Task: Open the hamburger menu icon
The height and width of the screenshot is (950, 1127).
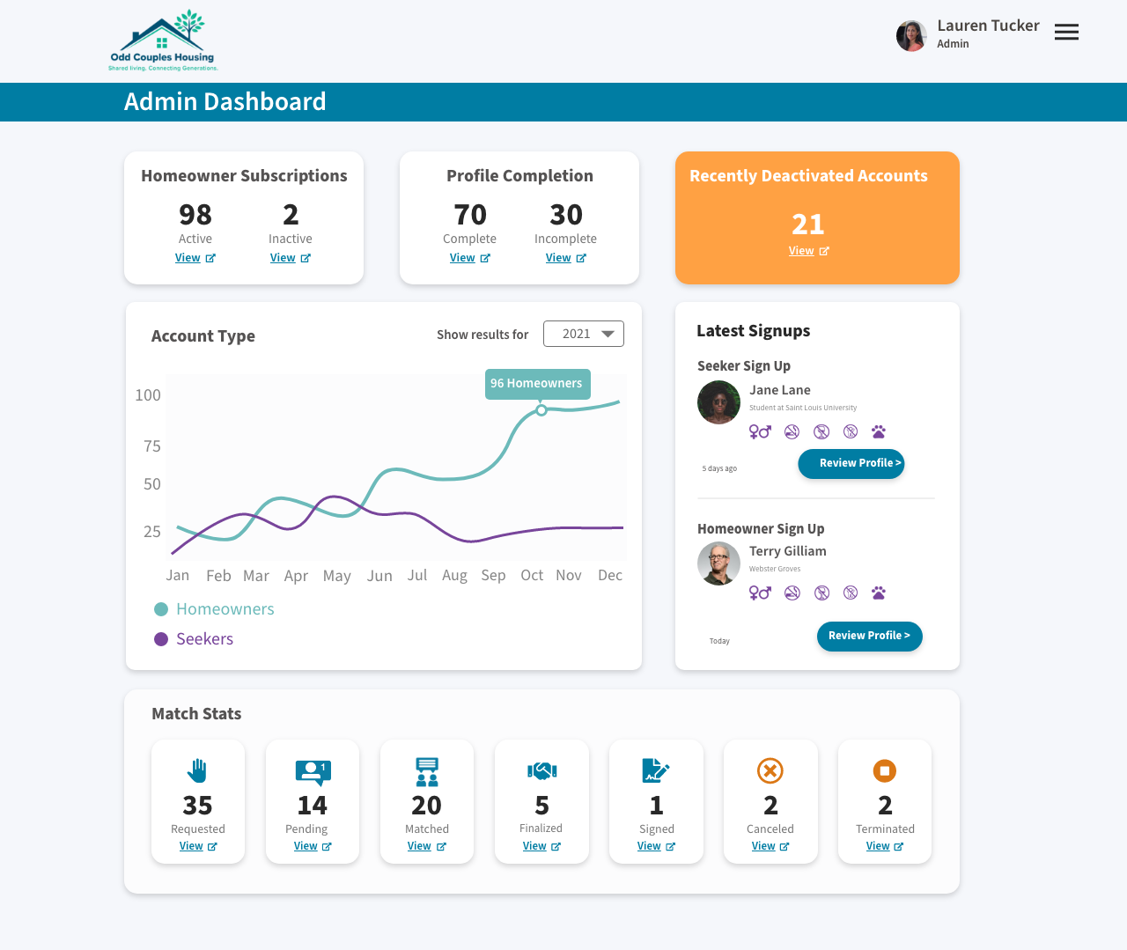Action: pyautogui.click(x=1066, y=33)
